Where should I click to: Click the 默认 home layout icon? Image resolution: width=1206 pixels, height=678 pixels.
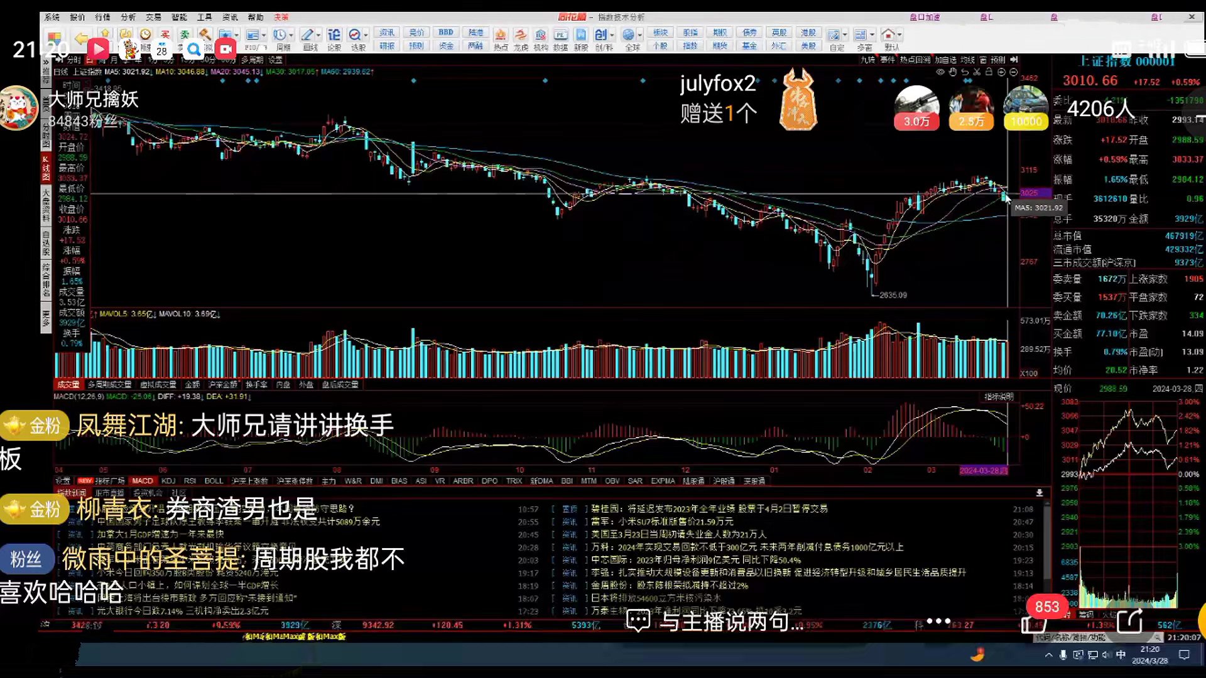pyautogui.click(x=888, y=35)
